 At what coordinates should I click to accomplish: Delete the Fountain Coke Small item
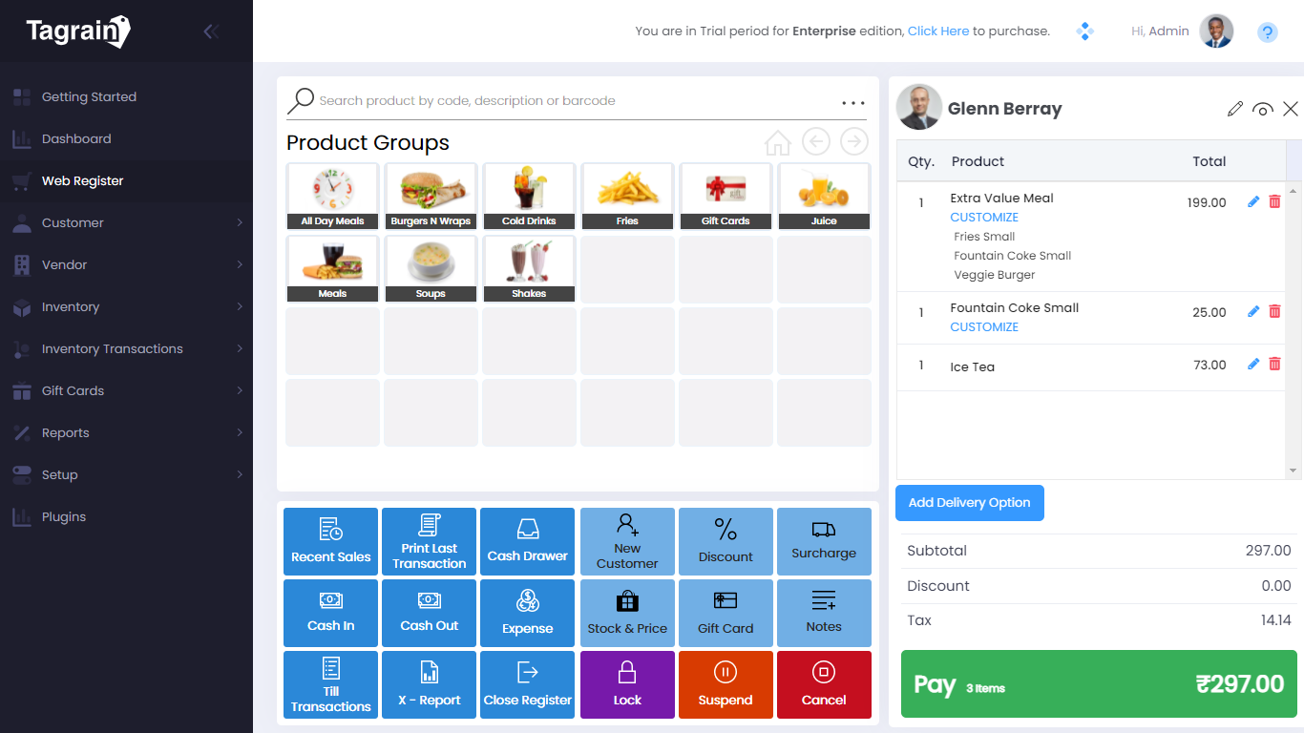pos(1274,311)
